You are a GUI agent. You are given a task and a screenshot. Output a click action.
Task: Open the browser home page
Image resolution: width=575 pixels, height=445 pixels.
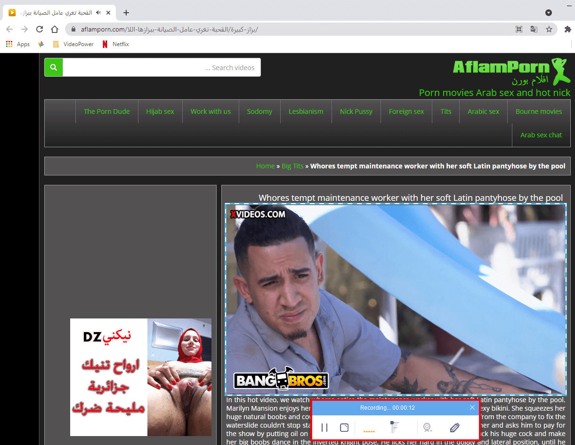(55, 29)
